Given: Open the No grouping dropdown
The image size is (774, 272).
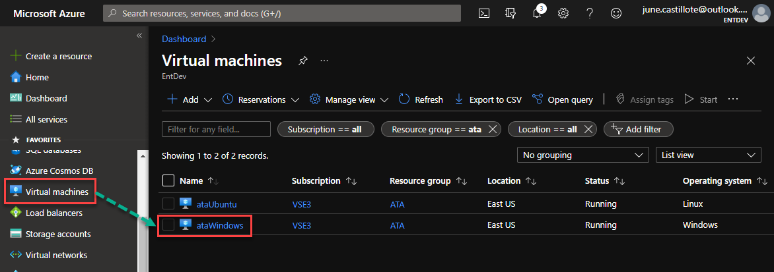Looking at the screenshot, I should [583, 155].
